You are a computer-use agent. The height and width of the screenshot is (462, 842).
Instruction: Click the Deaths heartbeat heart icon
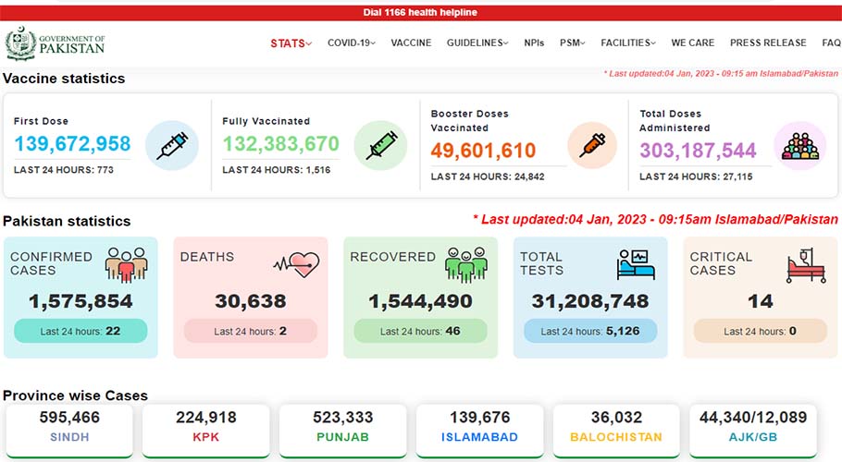click(x=296, y=264)
